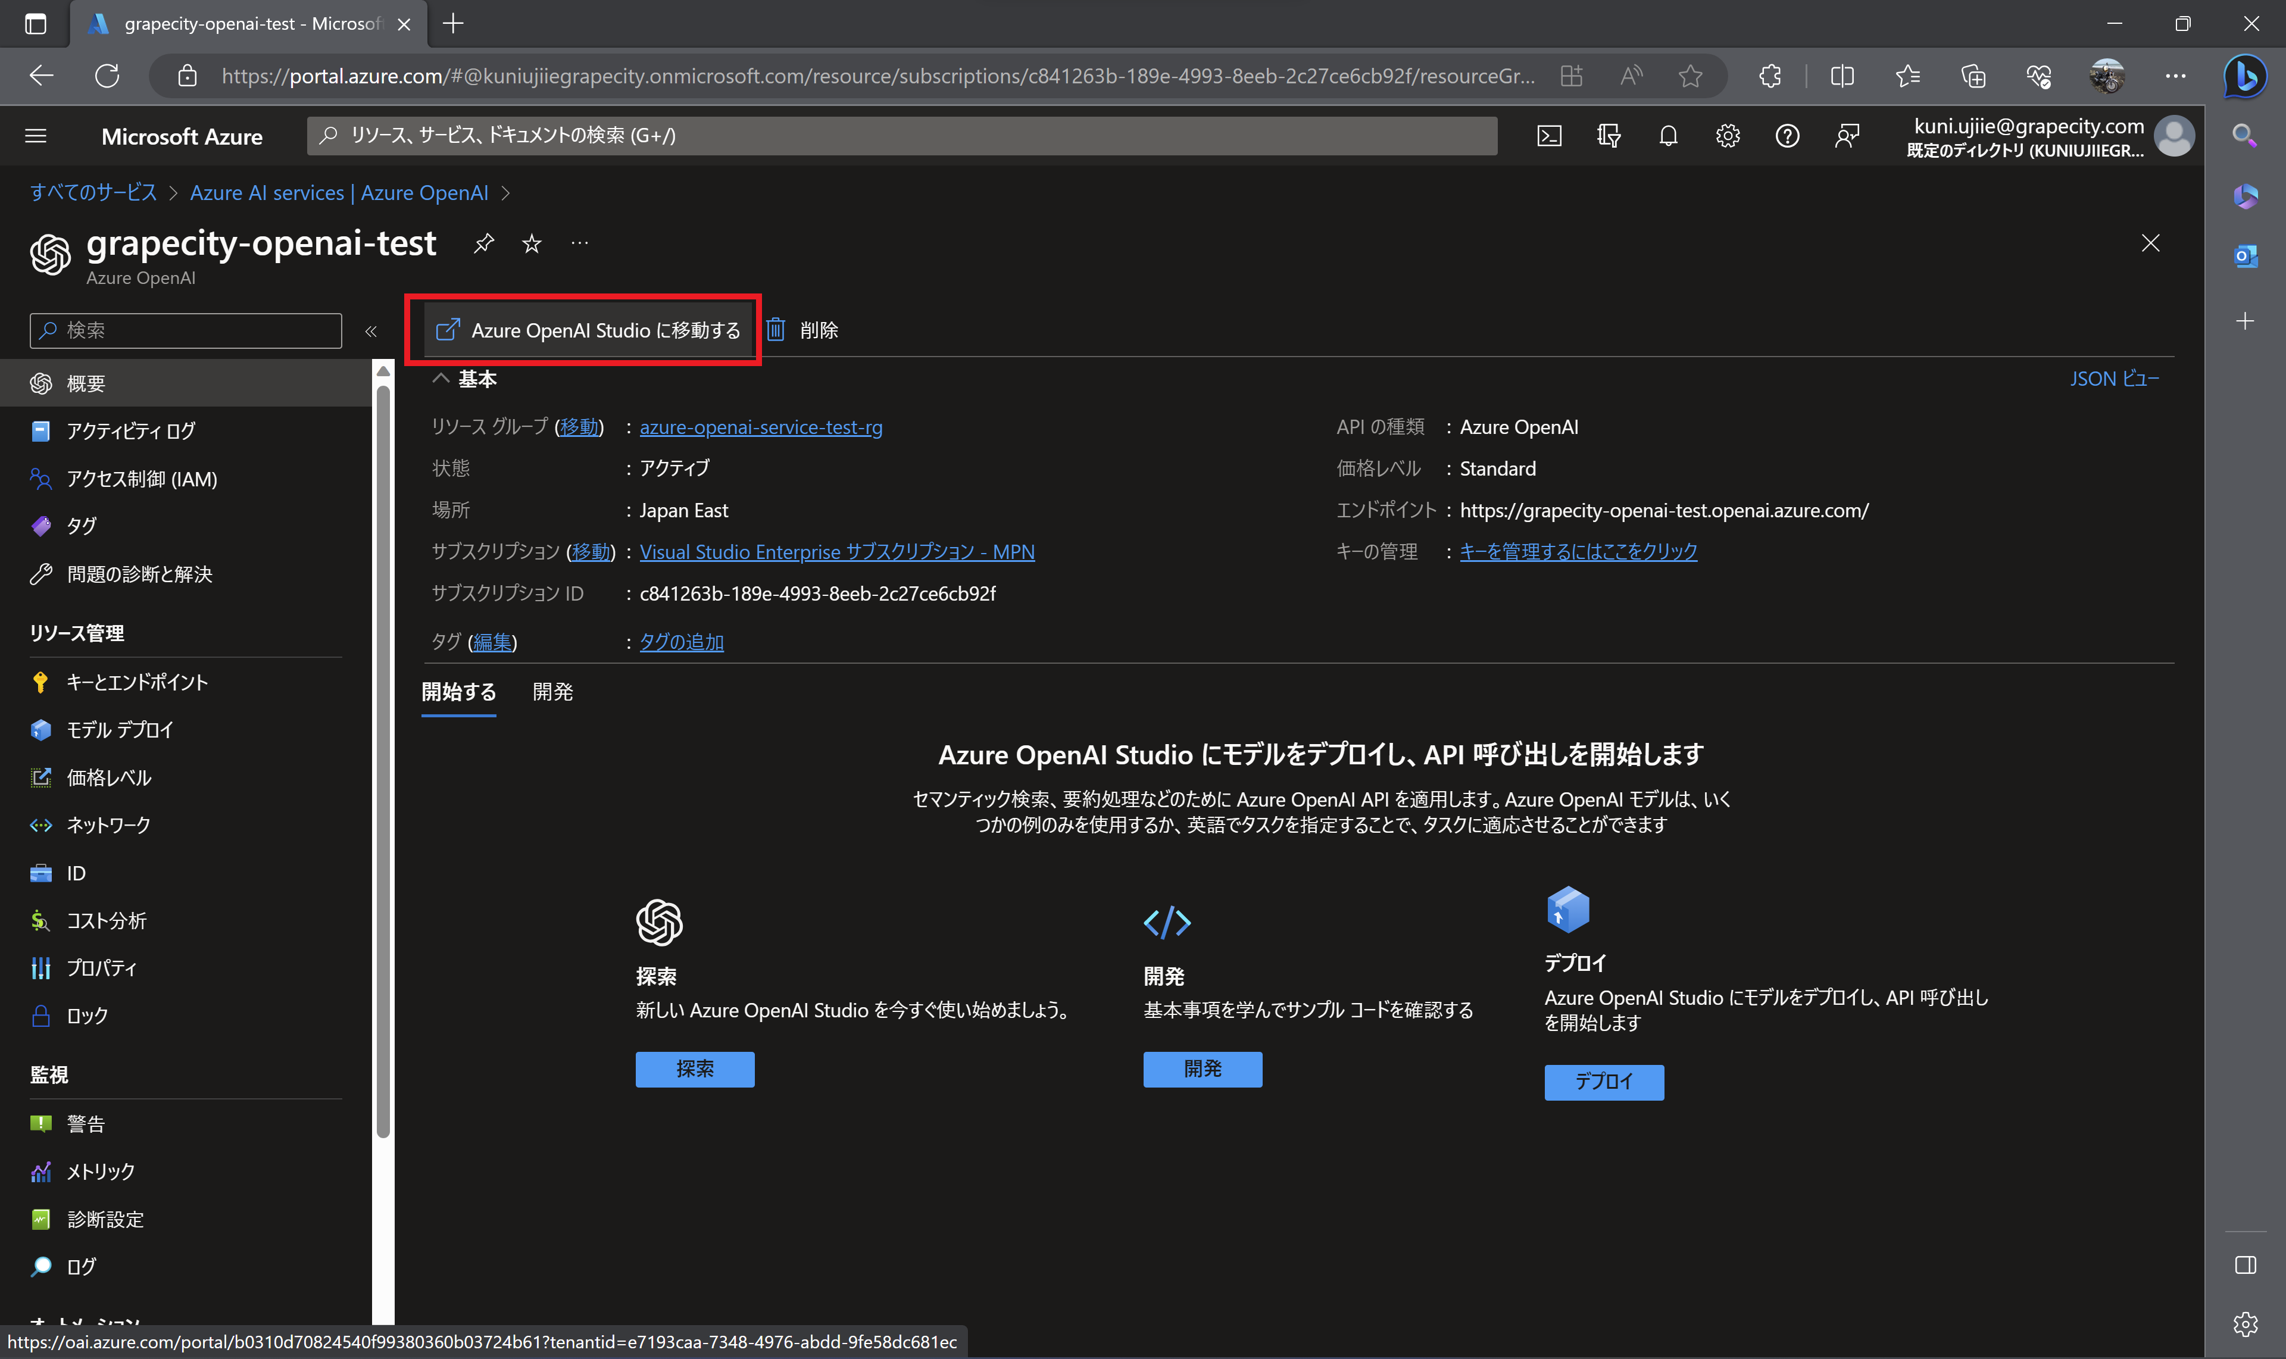This screenshot has height=1359, width=2286.
Task: Focus the portal global search box
Action: [x=902, y=136]
